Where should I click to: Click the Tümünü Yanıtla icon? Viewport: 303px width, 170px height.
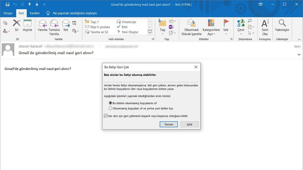54,26
